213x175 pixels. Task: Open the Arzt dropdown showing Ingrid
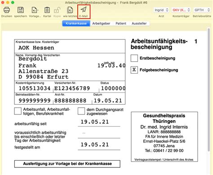(161, 10)
